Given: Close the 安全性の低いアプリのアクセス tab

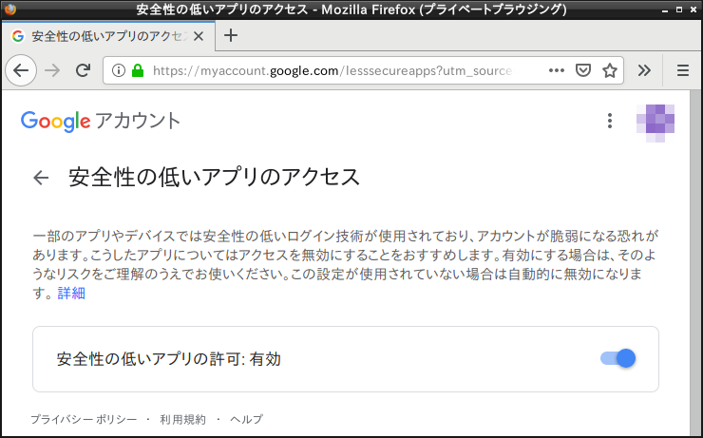Looking at the screenshot, I should click(x=199, y=36).
